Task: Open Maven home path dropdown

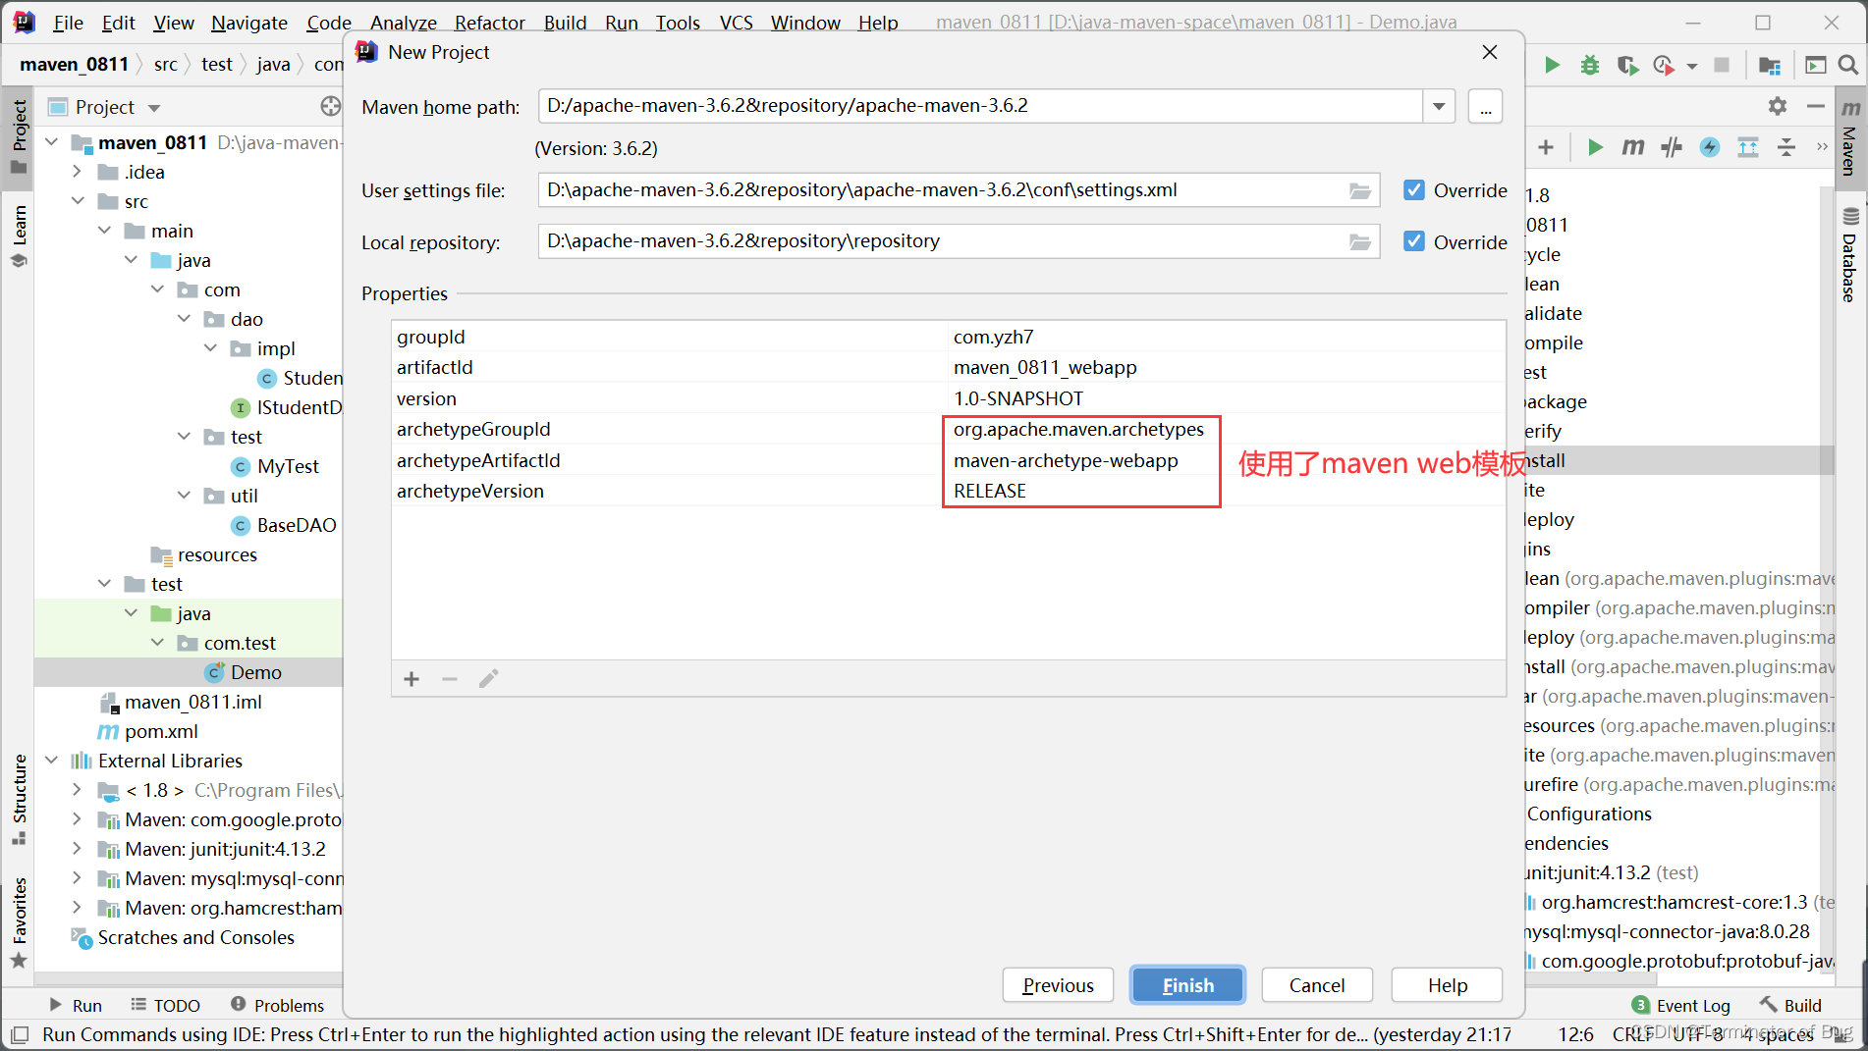Action: pyautogui.click(x=1439, y=106)
